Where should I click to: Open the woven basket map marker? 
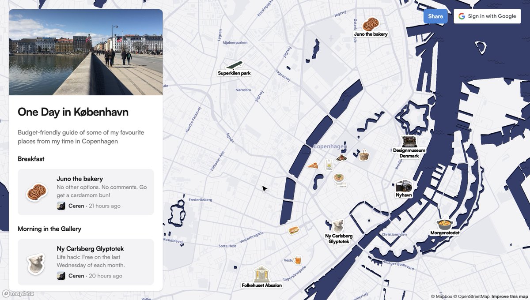pyautogui.click(x=363, y=155)
